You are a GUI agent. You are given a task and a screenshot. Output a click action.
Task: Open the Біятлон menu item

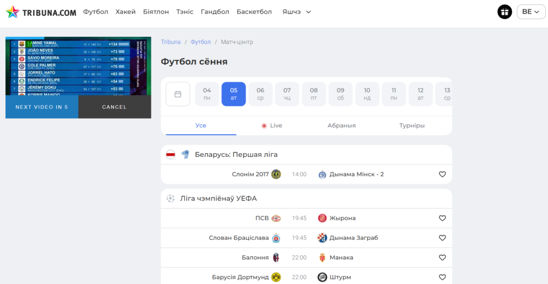(x=156, y=12)
